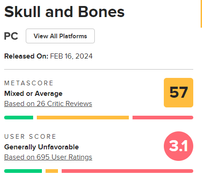Click the Released On label

coord(26,56)
